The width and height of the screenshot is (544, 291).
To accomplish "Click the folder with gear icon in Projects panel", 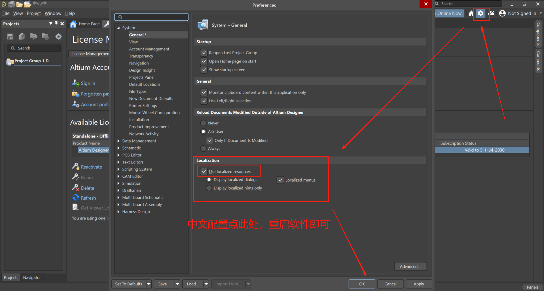I will tap(45, 36).
